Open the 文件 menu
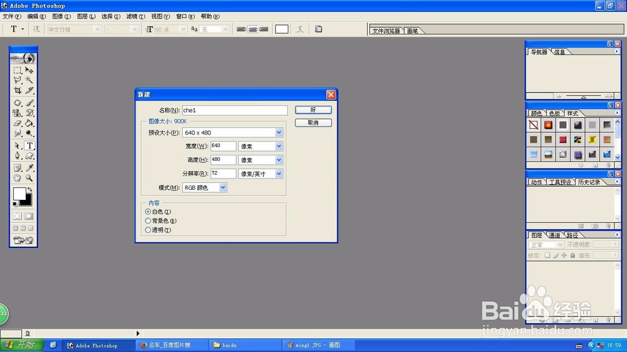 tap(11, 16)
